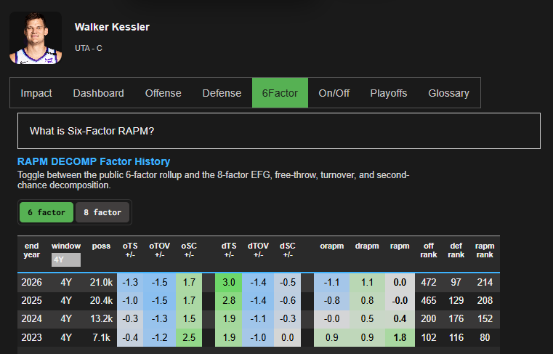Image resolution: width=553 pixels, height=354 pixels.
Task: Click the 13.2k possessions cell
Action: [x=101, y=319]
